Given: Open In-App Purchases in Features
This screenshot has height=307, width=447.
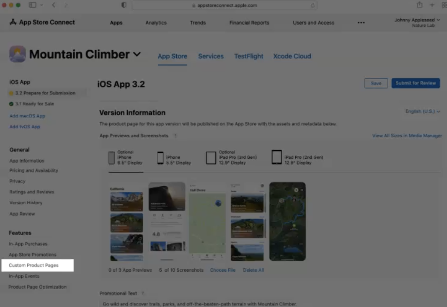Looking at the screenshot, I should click(x=28, y=244).
